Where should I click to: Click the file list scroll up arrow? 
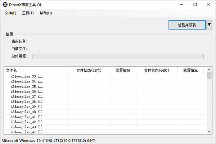209,69
